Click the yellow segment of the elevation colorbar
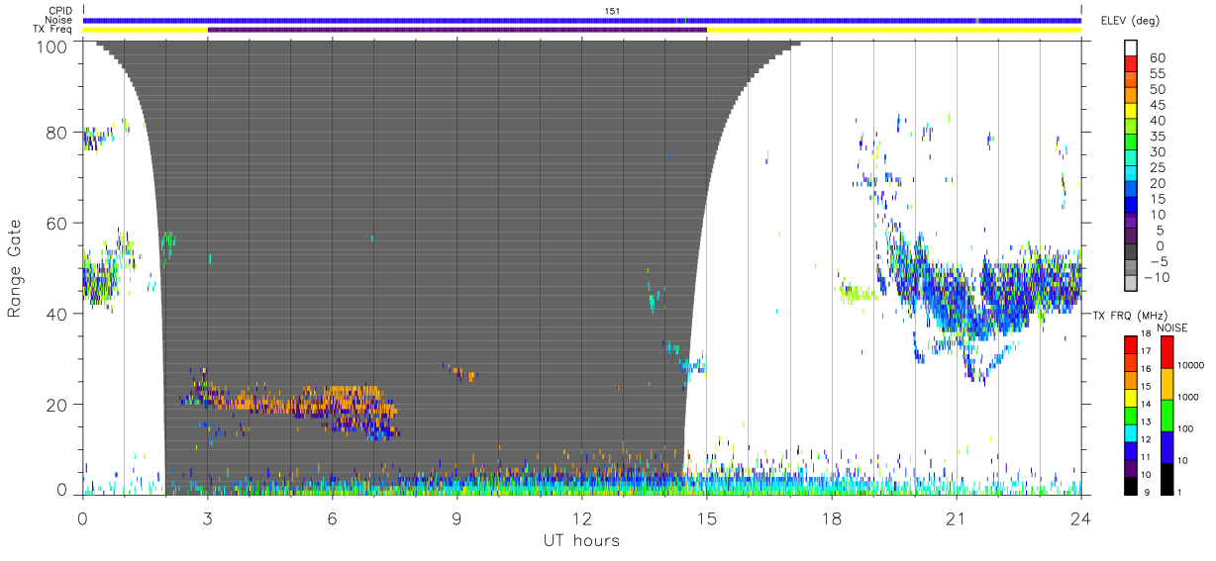This screenshot has width=1216, height=561. (x=1132, y=111)
